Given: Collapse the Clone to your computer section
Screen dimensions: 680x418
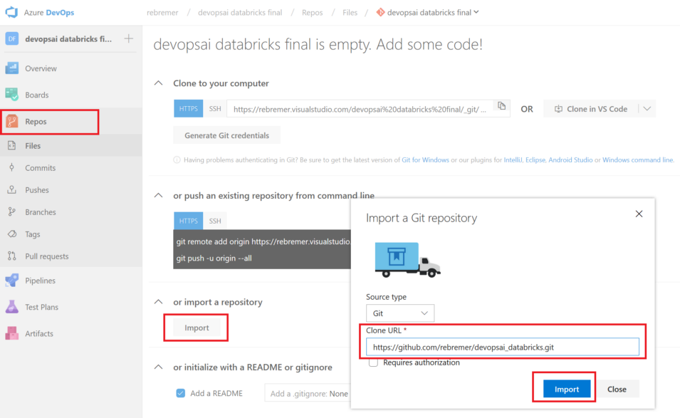Looking at the screenshot, I should pyautogui.click(x=159, y=83).
